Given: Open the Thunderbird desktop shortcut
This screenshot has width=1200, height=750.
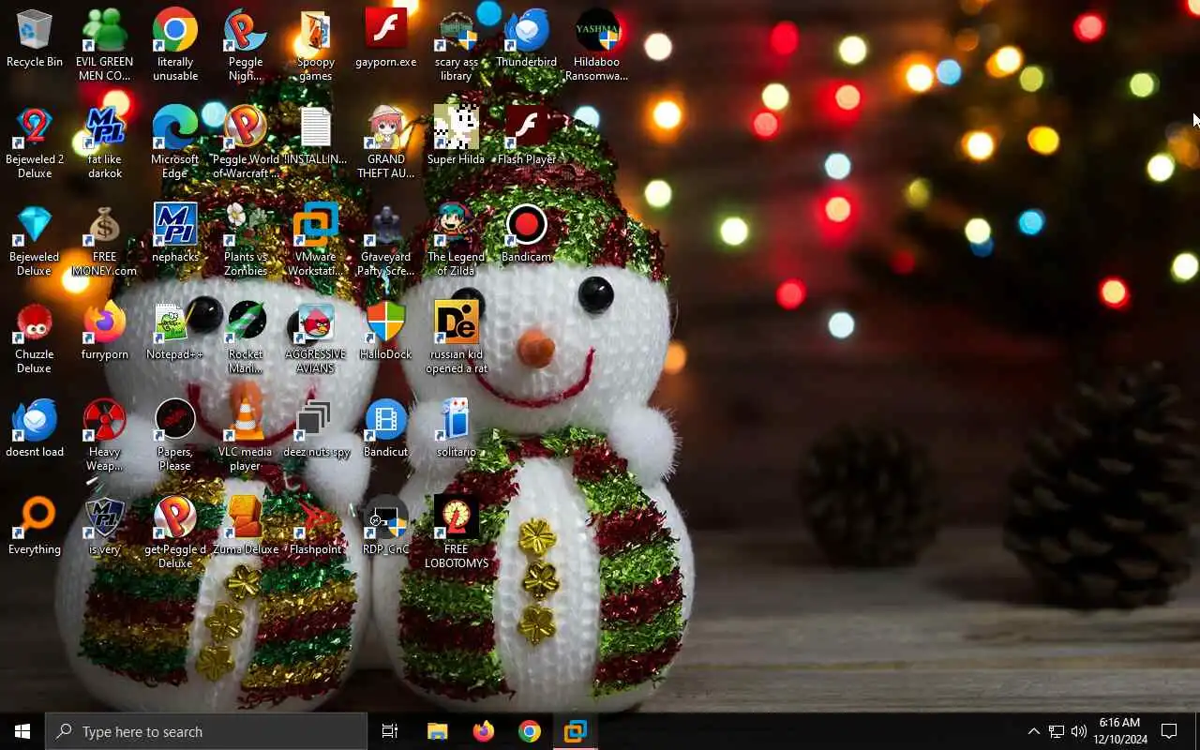Looking at the screenshot, I should [x=527, y=39].
